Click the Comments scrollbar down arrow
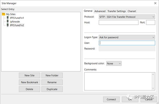159x104 pixels. click(153, 88)
